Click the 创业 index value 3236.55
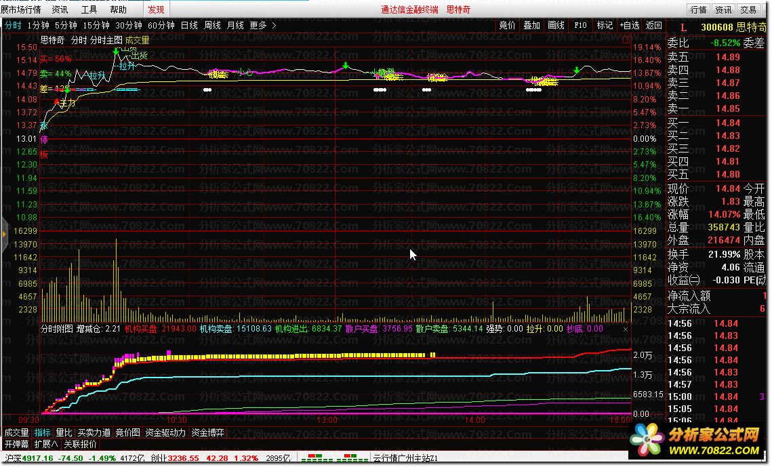Screen dimensions: 772x467 (183, 458)
